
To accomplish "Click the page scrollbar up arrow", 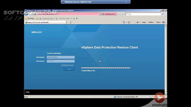I will pyautogui.click(x=166, y=26).
